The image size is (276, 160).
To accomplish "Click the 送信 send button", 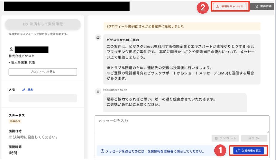I will (254, 138).
